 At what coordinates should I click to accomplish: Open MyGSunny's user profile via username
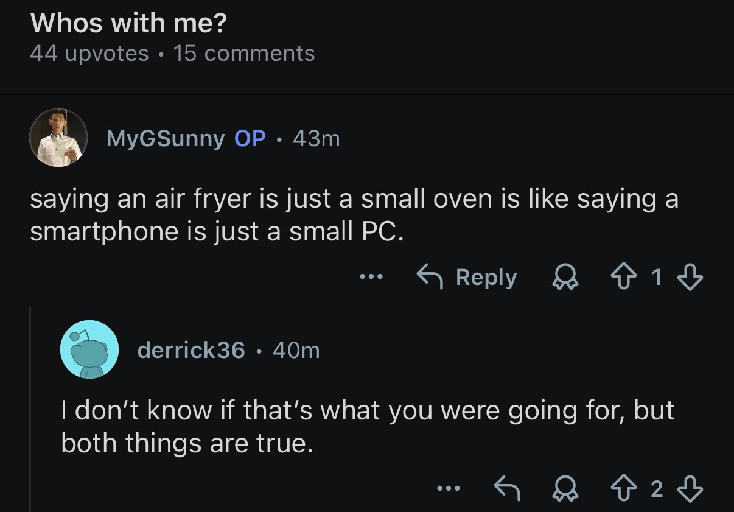click(166, 139)
